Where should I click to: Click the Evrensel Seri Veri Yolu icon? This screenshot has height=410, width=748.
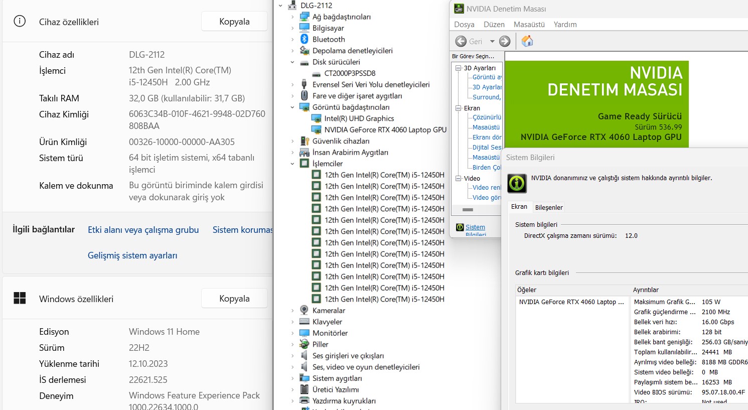click(x=304, y=84)
